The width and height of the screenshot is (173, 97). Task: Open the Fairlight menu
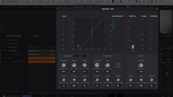tap(89, 1)
